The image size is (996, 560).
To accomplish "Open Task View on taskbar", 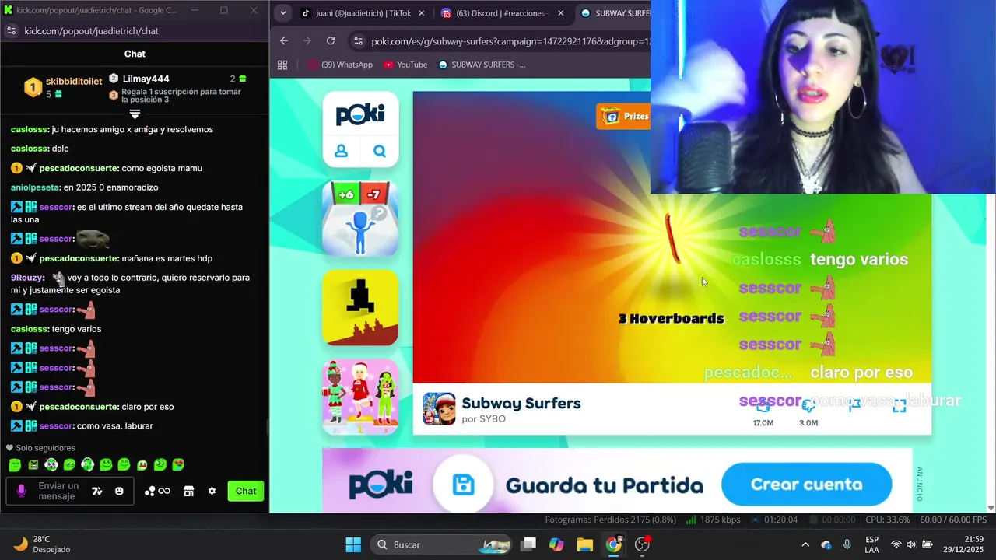I will pyautogui.click(x=528, y=544).
